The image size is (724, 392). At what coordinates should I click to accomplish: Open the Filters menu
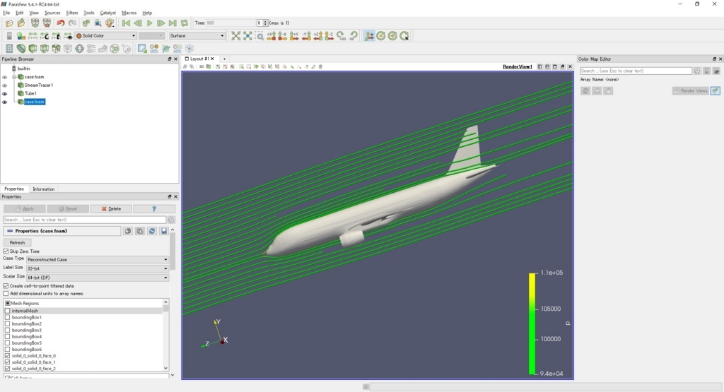coord(72,13)
